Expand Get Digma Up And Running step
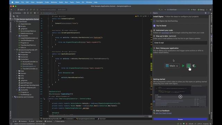Image resolution: width=222 pixels, height=125 pixels. 165,21
